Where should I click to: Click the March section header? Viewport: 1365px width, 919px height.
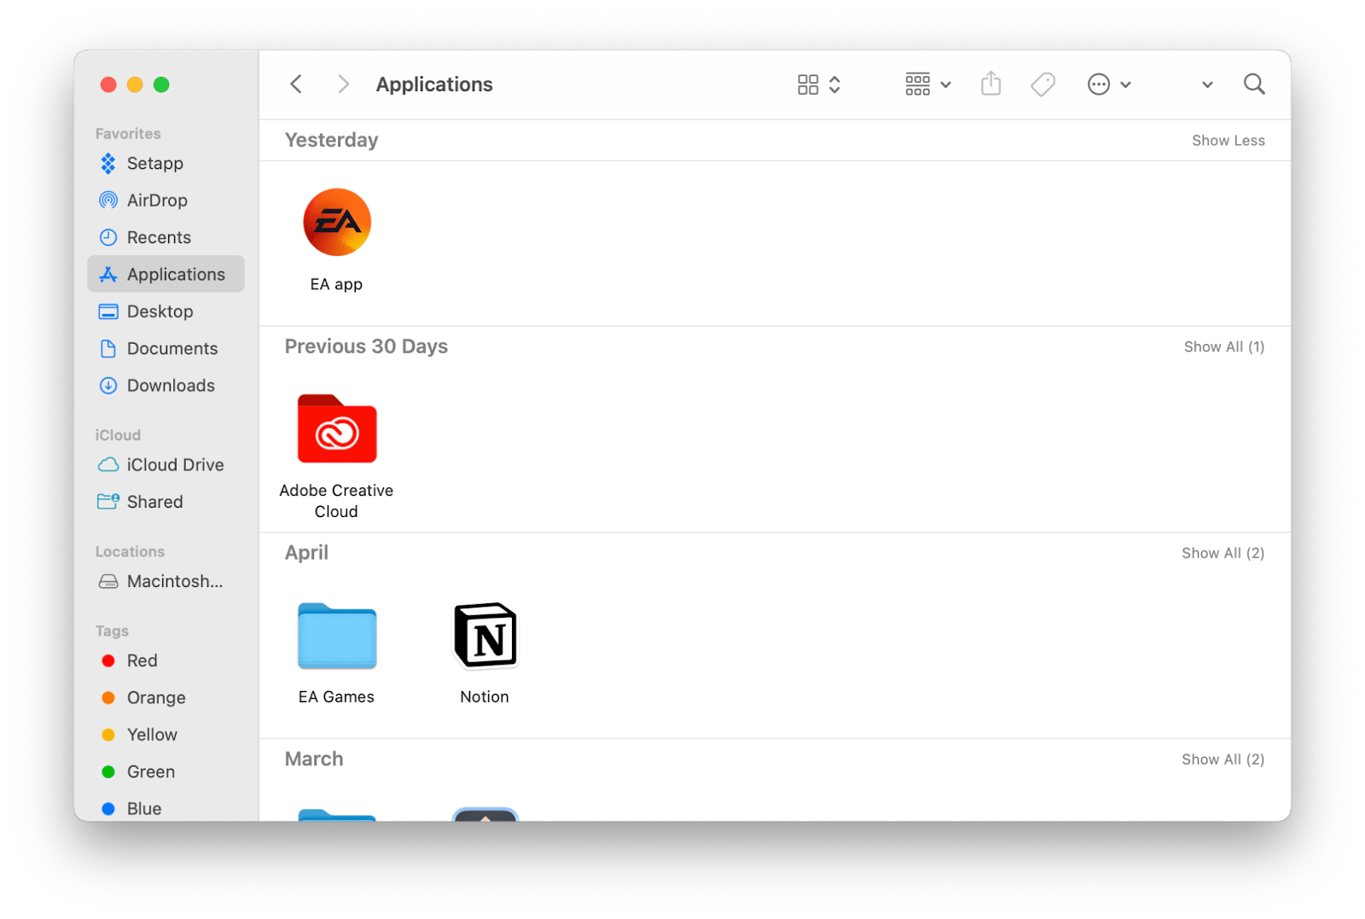[x=314, y=759]
